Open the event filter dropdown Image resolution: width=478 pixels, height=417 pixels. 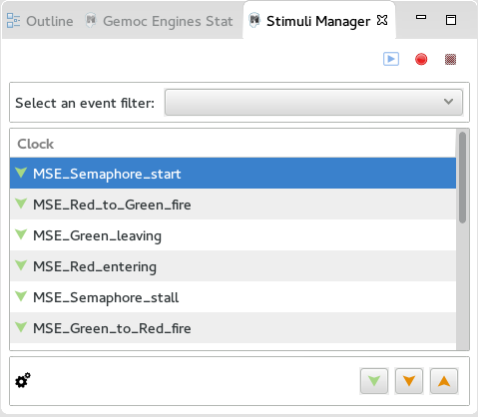313,103
